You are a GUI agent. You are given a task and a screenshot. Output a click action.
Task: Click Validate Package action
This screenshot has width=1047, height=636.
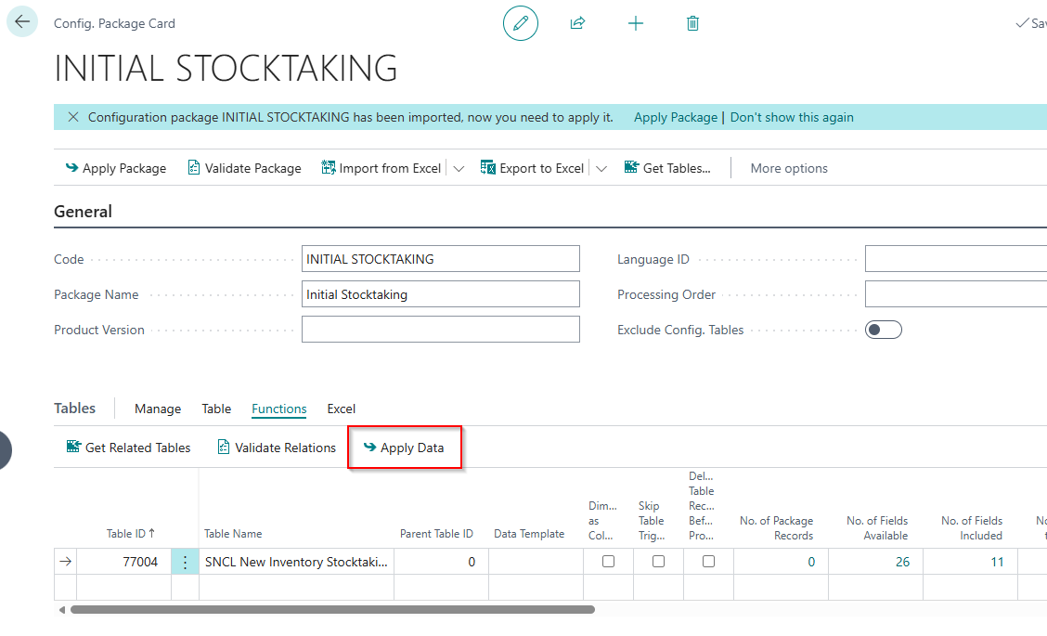[x=244, y=168]
